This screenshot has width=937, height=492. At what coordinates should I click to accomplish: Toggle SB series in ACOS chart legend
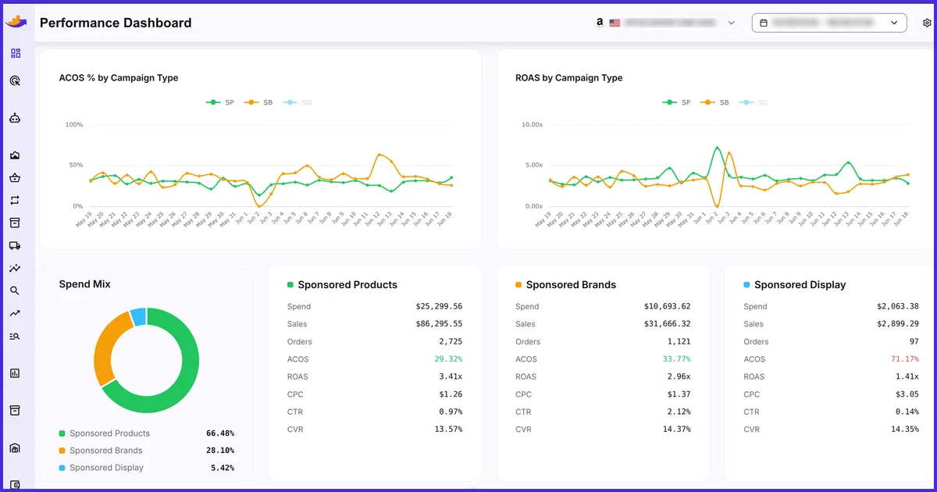tap(258, 102)
